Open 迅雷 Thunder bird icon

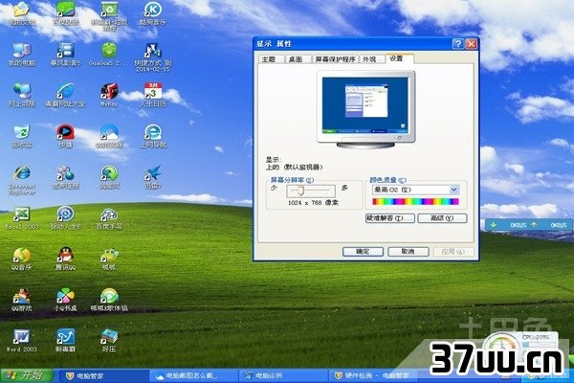(153, 173)
